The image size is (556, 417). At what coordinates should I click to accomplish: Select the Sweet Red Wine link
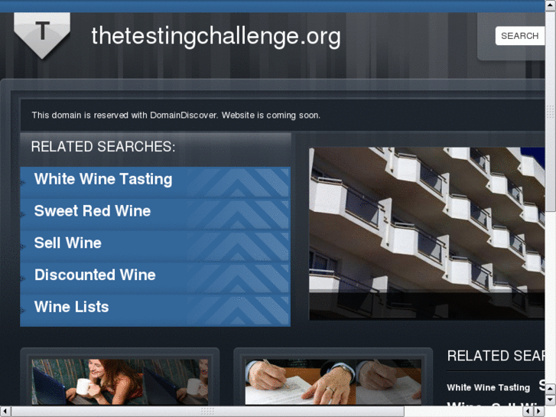click(93, 211)
